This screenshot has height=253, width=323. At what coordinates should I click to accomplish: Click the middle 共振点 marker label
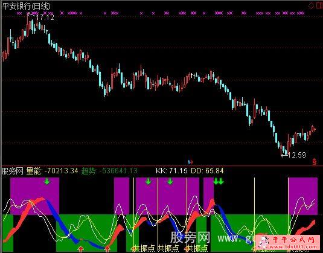(x=168, y=248)
